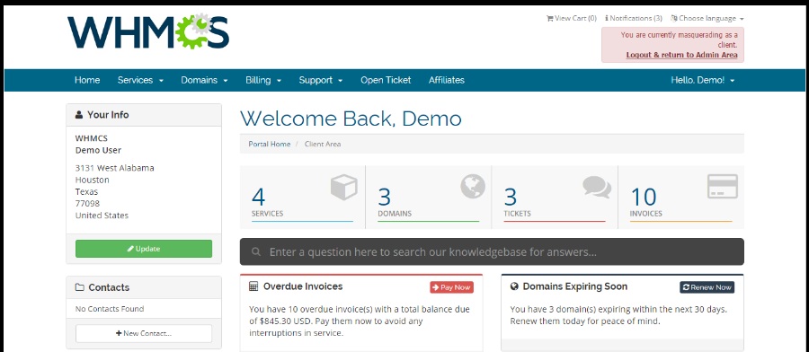The image size is (809, 352).
Task: Open the Affiliates page
Action: [446, 81]
